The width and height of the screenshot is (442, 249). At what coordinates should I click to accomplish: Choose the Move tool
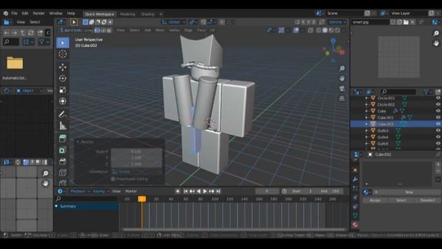click(63, 67)
